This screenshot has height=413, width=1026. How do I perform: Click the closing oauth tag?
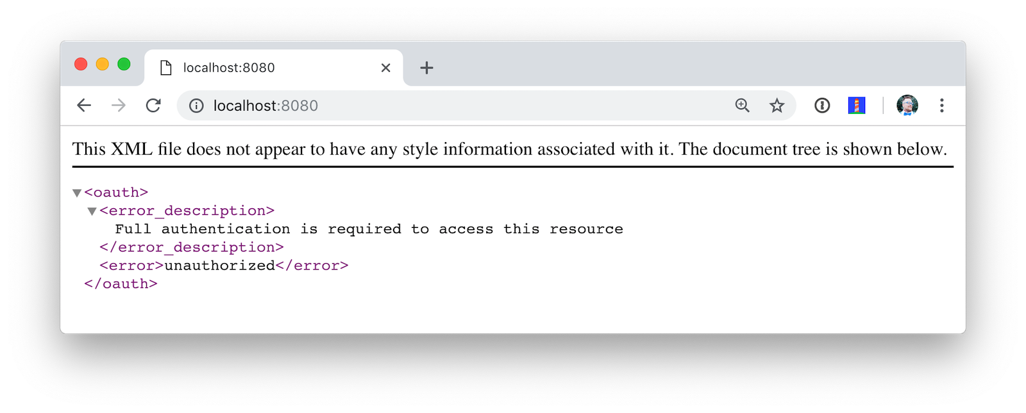[x=121, y=284]
